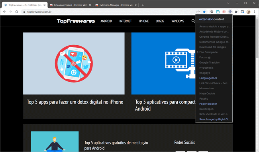Screen dimensions: 259x152
Task: Open the red extension icon in toolbar
Action: (224, 12)
